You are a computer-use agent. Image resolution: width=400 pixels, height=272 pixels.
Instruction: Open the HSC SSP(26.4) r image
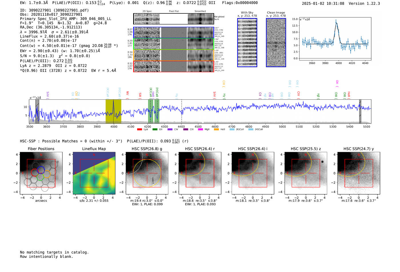pos(200,173)
